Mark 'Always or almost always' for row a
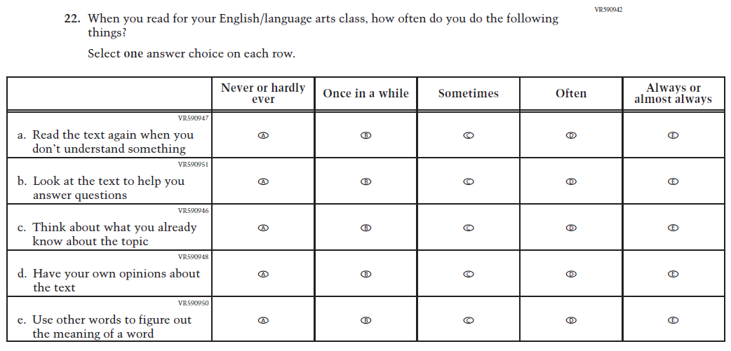 point(673,135)
